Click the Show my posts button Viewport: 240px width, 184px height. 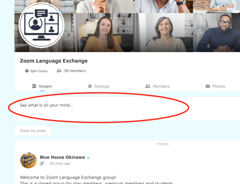click(x=33, y=131)
